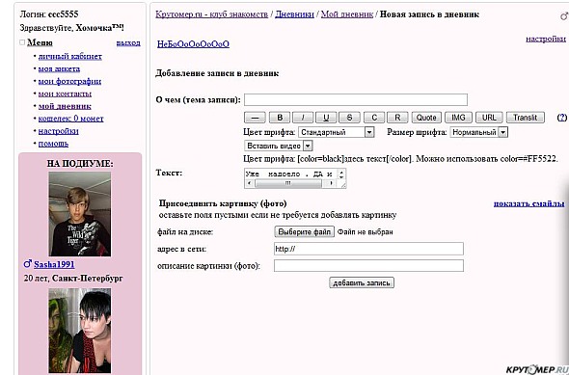Viewport: 569px width, 375px height.
Task: Expand the Вставить видео dropdown
Action: (279, 146)
